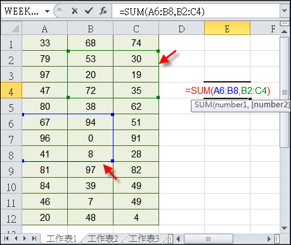Click cell B7 containing 0
Image resolution: width=291 pixels, height=245 pixels.
91,138
